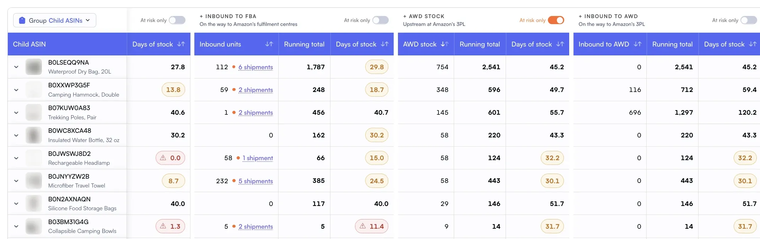760x239 pixels.
Task: Click the 24.5 days badge for Travel Towel
Action: (x=377, y=181)
